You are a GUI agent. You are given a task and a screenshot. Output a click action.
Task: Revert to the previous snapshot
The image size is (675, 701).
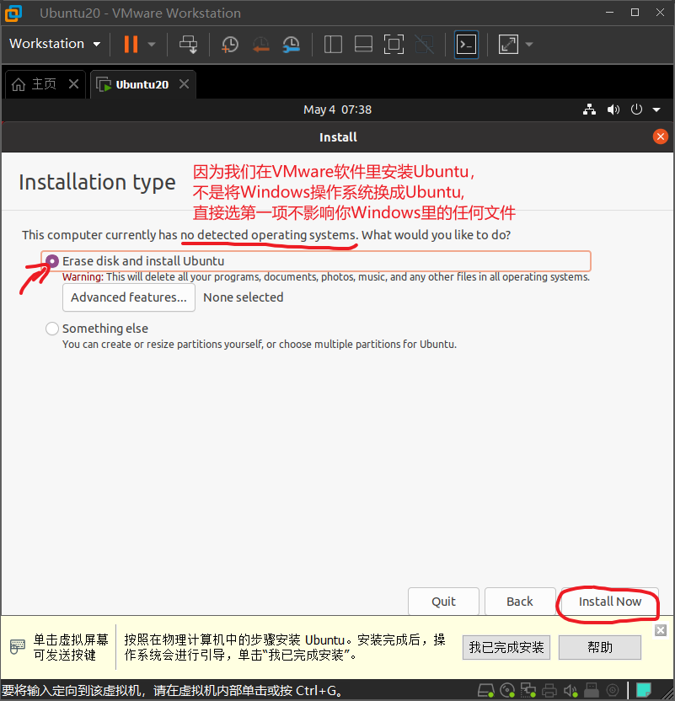click(x=260, y=45)
